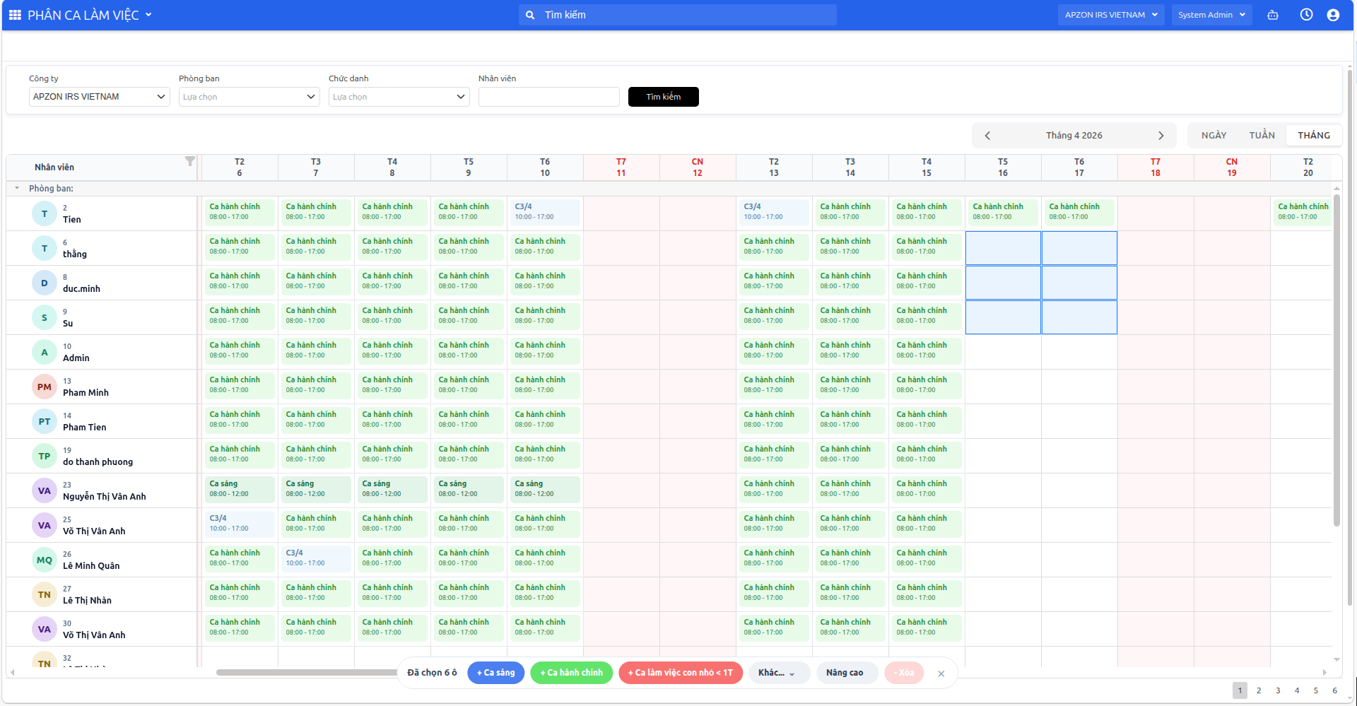Switch to NGÀY view

point(1214,135)
